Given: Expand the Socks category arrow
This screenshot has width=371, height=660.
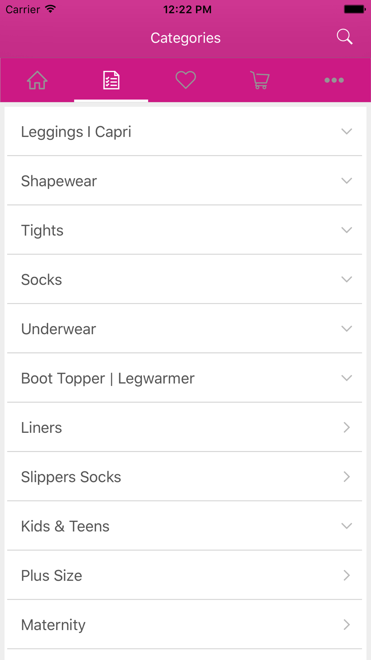Looking at the screenshot, I should [x=347, y=280].
